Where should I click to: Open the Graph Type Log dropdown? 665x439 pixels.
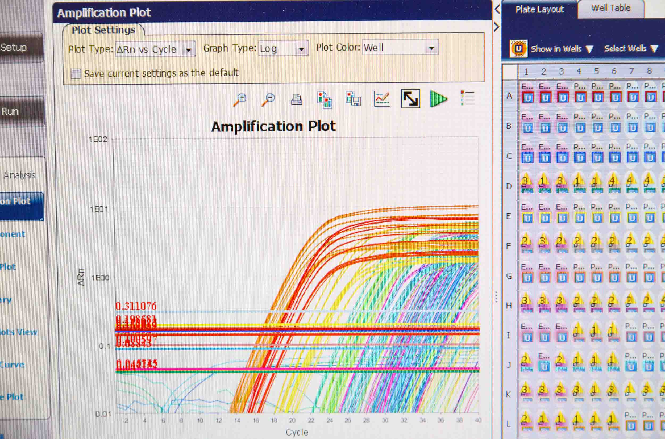pos(301,49)
